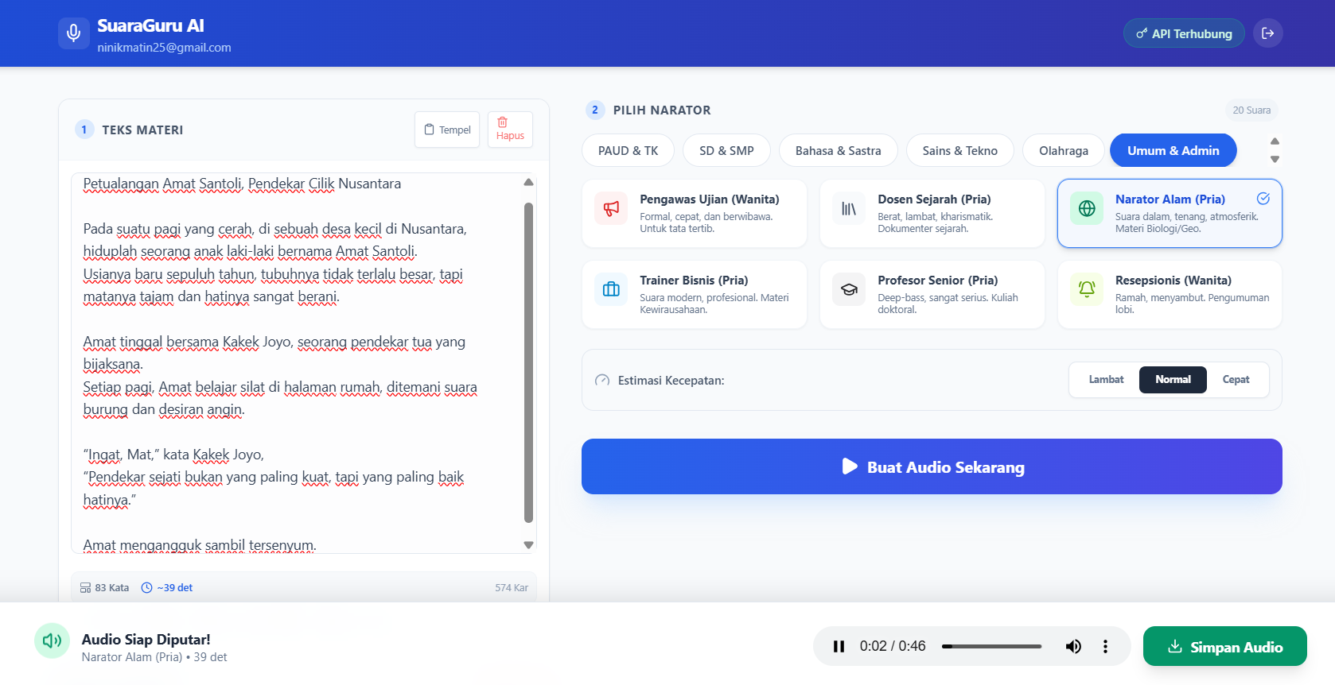The height and width of the screenshot is (685, 1335).
Task: Pick the Trainer Bisnis (Pria) narrator
Action: tap(694, 295)
